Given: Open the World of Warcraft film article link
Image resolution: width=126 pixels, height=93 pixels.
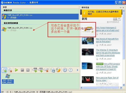Looking at the screenshot, I should coord(107,40).
